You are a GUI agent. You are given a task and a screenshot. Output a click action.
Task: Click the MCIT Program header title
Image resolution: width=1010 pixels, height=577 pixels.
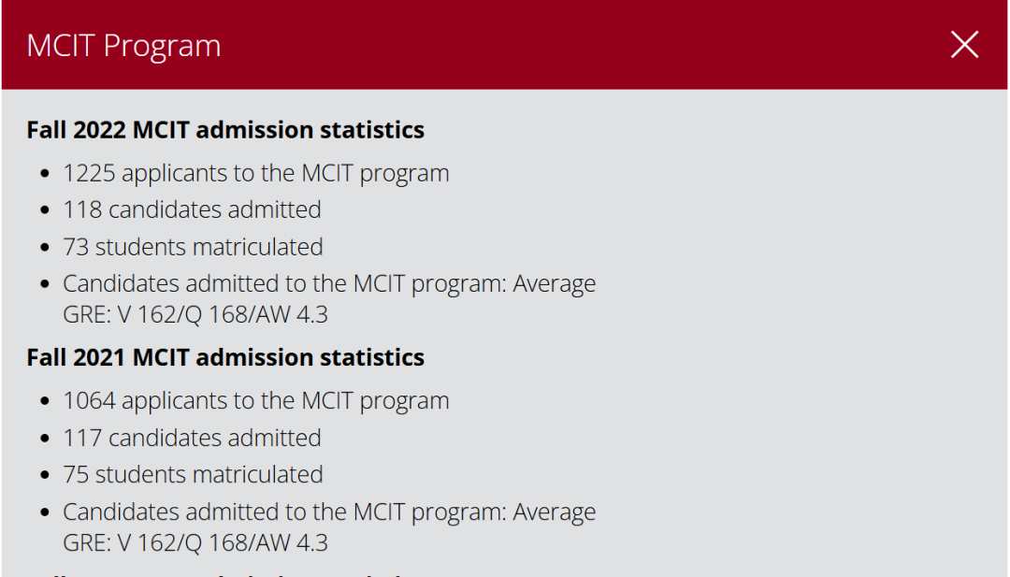(x=123, y=46)
